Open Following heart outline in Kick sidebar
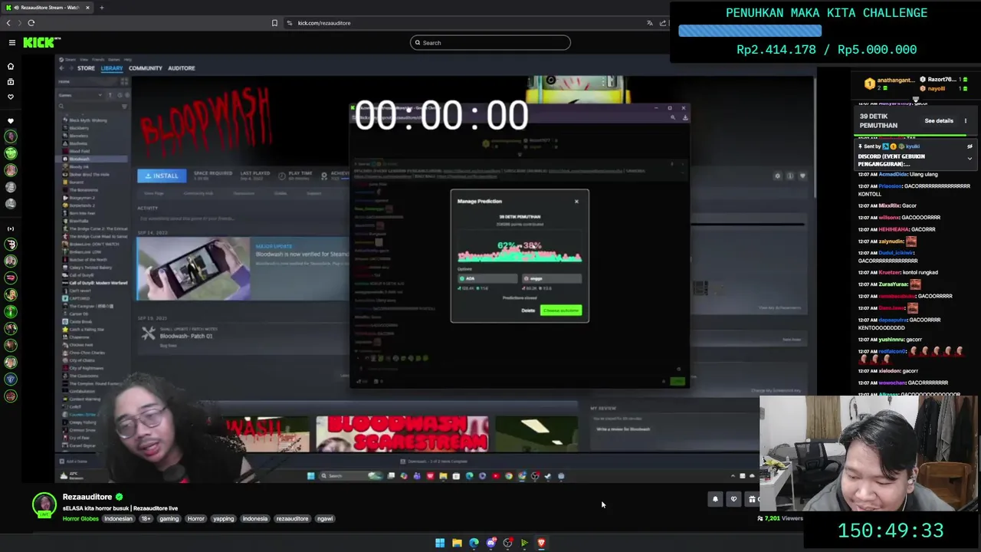Image resolution: width=981 pixels, height=552 pixels. click(11, 97)
